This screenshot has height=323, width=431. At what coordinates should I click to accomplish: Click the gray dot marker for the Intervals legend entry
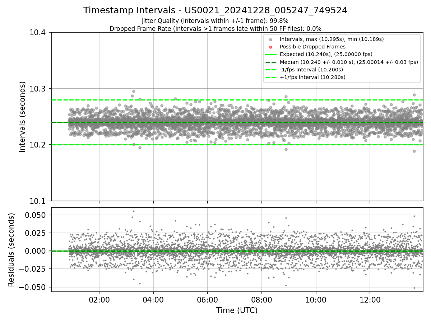270,39
